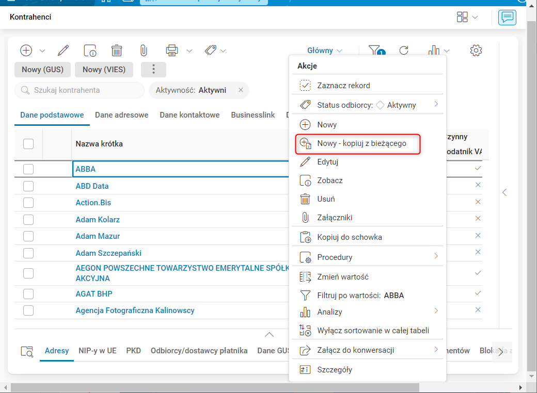Open the Action.Bis contractor link
This screenshot has width=537, height=393.
93,203
